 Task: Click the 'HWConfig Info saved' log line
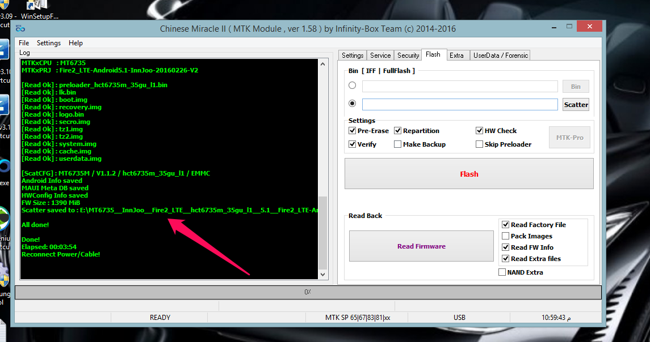(54, 195)
